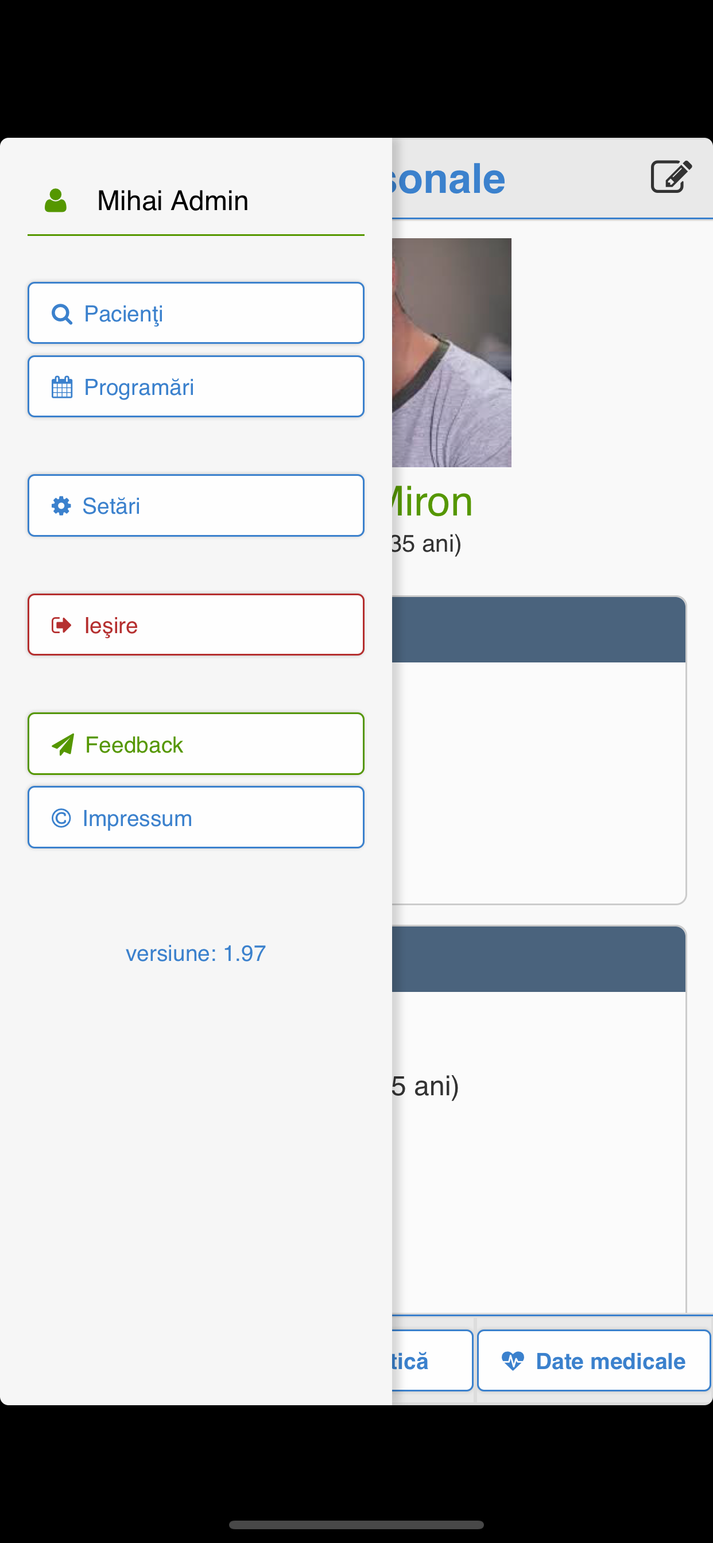Screen dimensions: 713x1543
Task: Click the copyright icon beside Impressum
Action: click(61, 818)
